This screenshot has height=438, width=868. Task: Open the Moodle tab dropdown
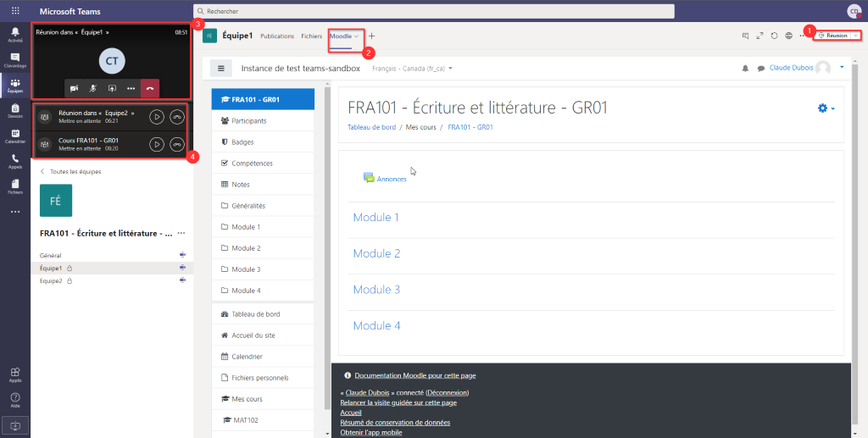[x=357, y=36]
